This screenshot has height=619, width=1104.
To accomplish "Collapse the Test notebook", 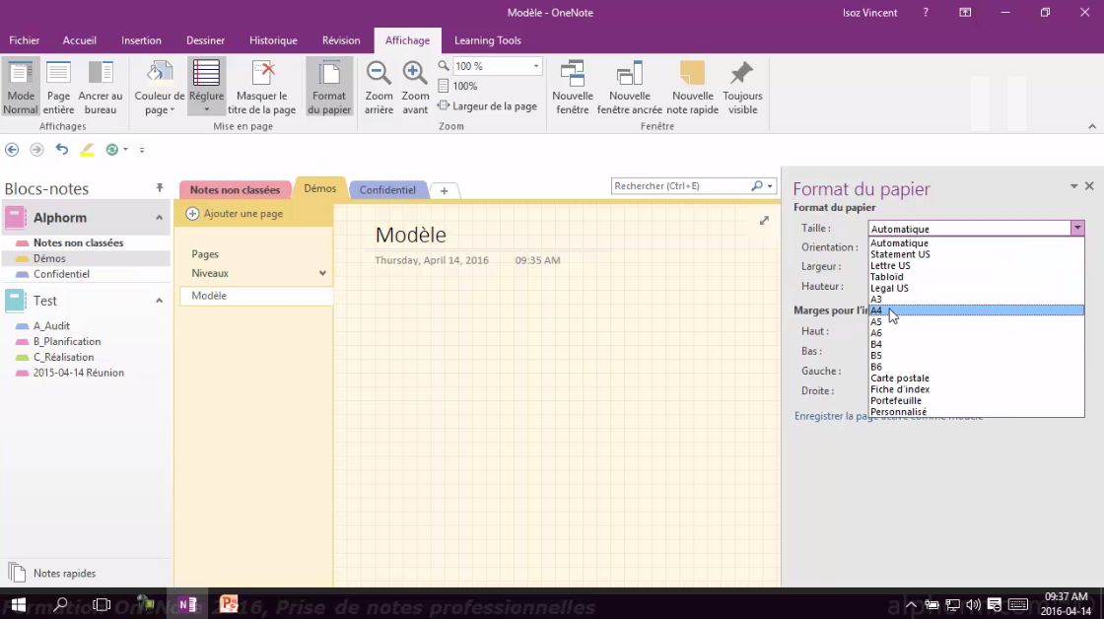I will tap(159, 301).
